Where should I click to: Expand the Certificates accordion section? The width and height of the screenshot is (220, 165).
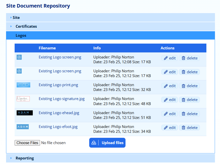click(26, 26)
